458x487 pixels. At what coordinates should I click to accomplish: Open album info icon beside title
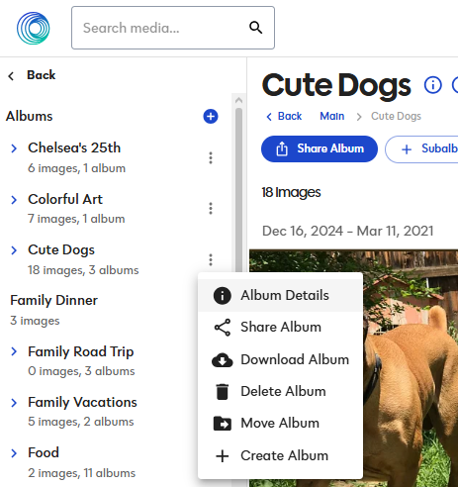432,85
